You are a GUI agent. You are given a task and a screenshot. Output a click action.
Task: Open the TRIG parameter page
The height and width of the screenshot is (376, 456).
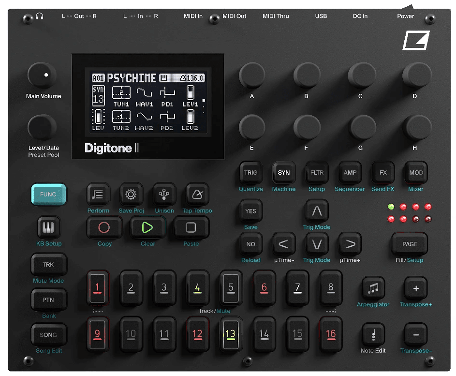coord(250,173)
